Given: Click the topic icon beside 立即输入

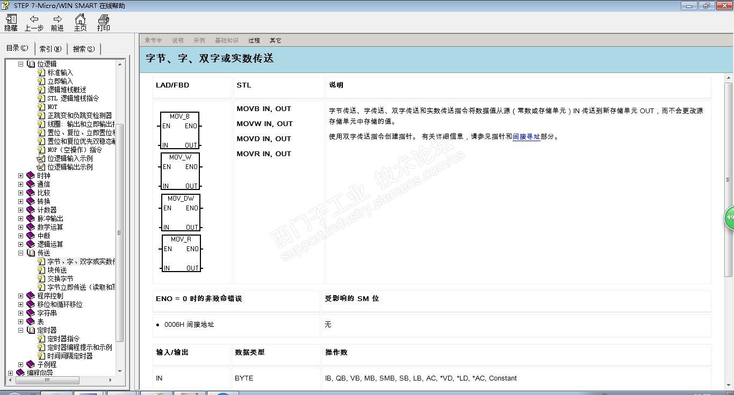Looking at the screenshot, I should click(x=41, y=81).
